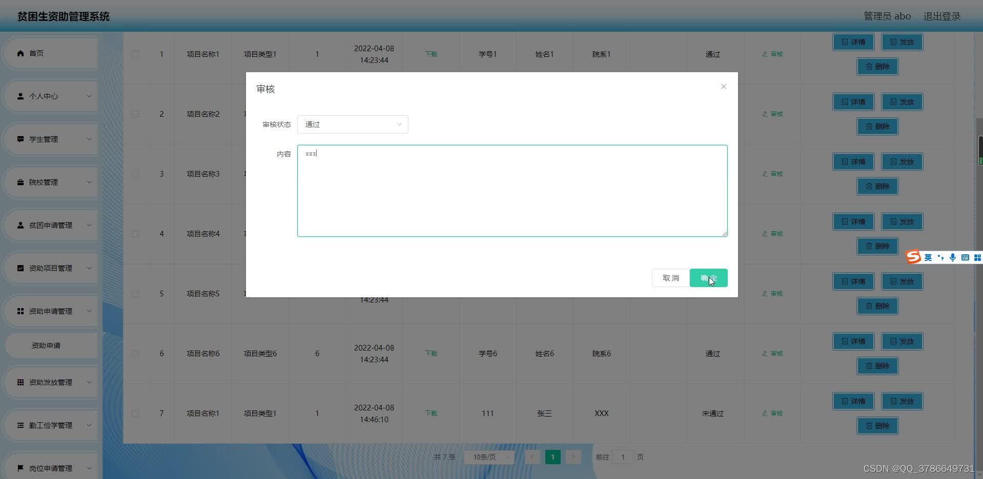This screenshot has height=479, width=983.
Task: Open the 首页 sidebar menu item
Action: coord(50,53)
